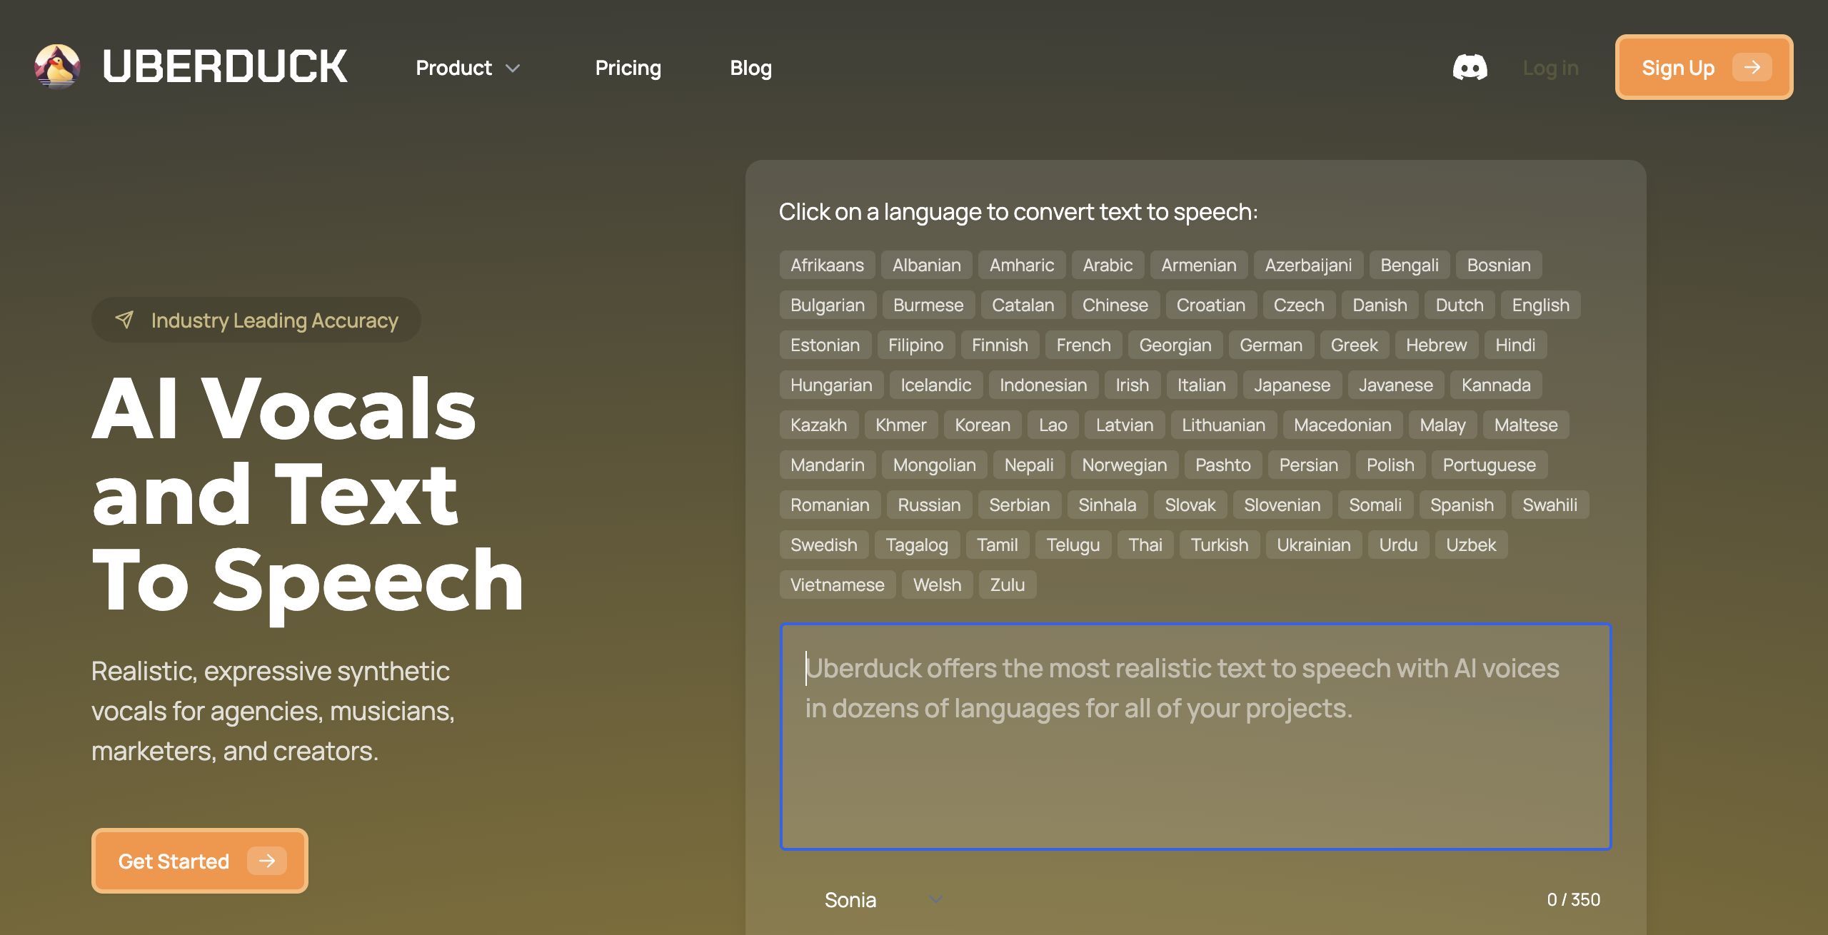The height and width of the screenshot is (935, 1828).
Task: Select Danish language
Action: [x=1380, y=305]
